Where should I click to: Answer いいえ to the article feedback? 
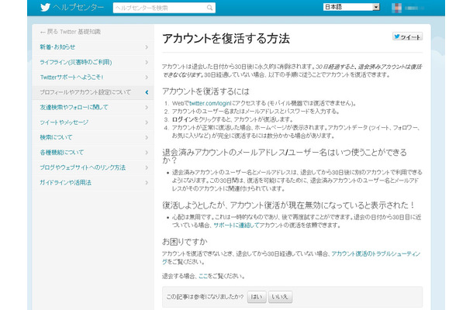[280, 297]
